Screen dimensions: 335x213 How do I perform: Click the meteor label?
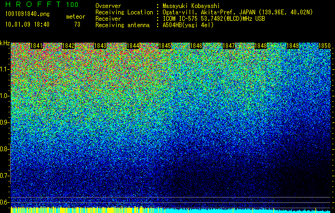pos(76,17)
